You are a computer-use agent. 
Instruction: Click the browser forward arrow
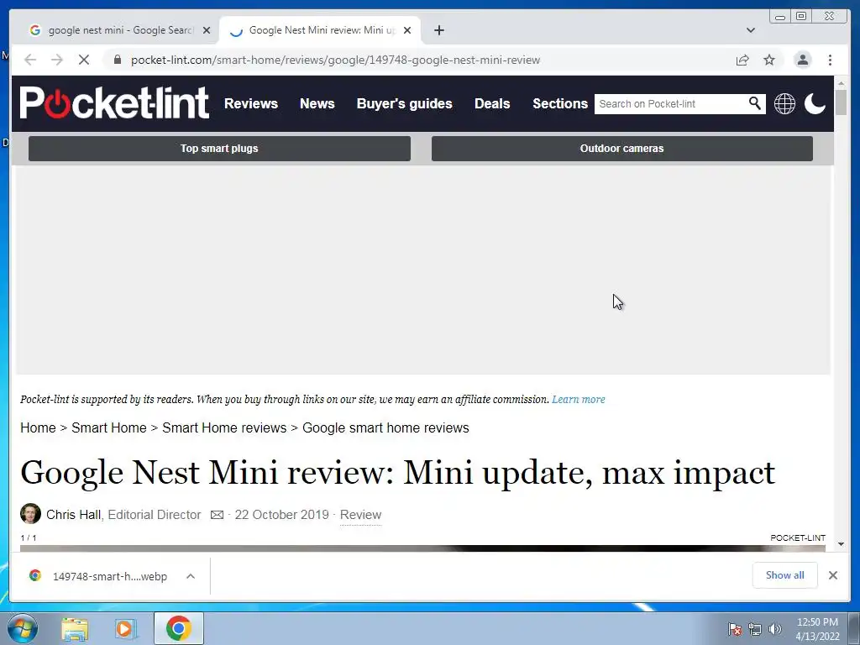pos(57,60)
